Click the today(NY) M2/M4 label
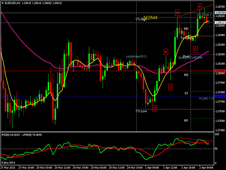Viewport: 226px width, 170px height. pos(190,58)
